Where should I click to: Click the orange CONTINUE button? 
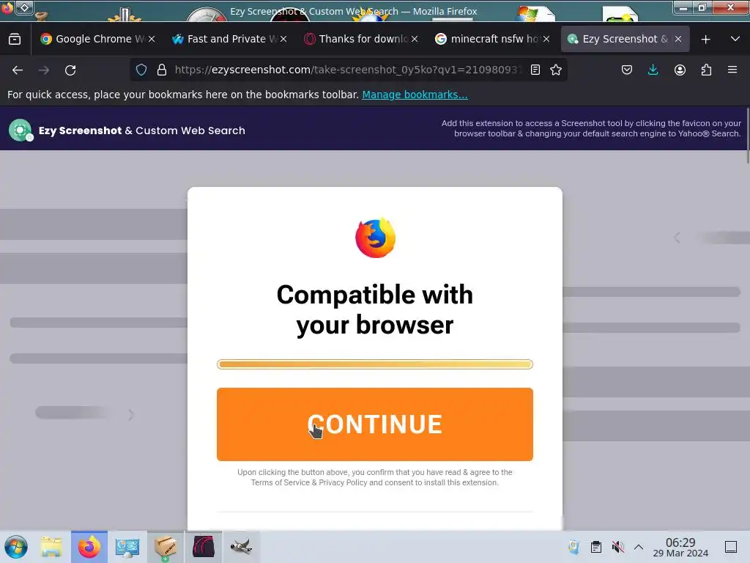pyautogui.click(x=374, y=424)
